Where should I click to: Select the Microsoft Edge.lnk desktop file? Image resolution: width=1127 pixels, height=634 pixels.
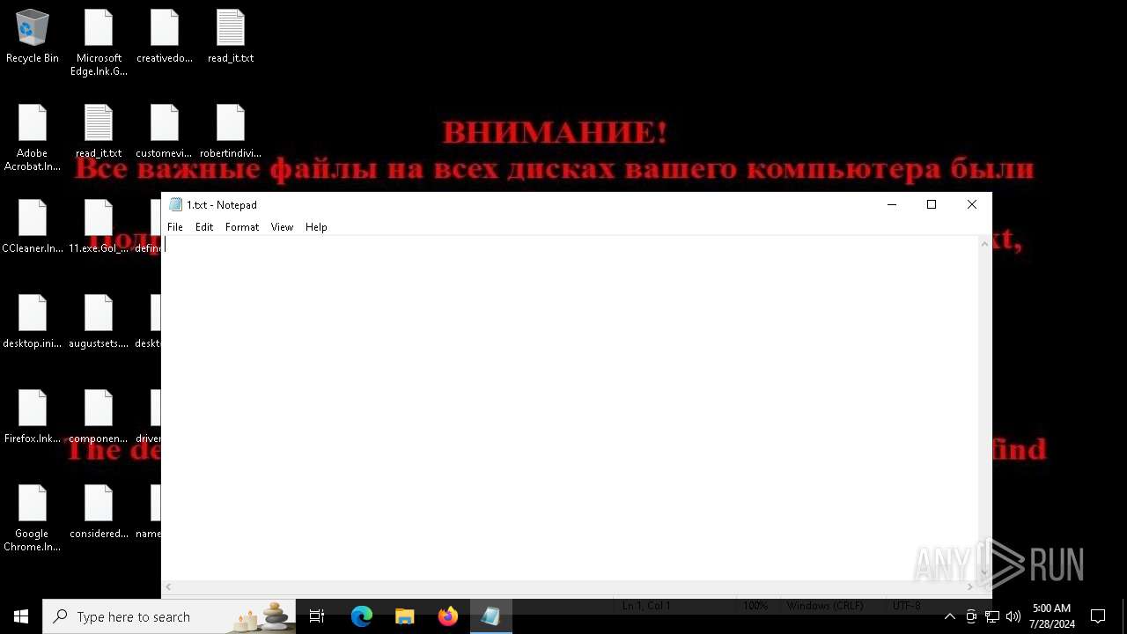pos(99,42)
